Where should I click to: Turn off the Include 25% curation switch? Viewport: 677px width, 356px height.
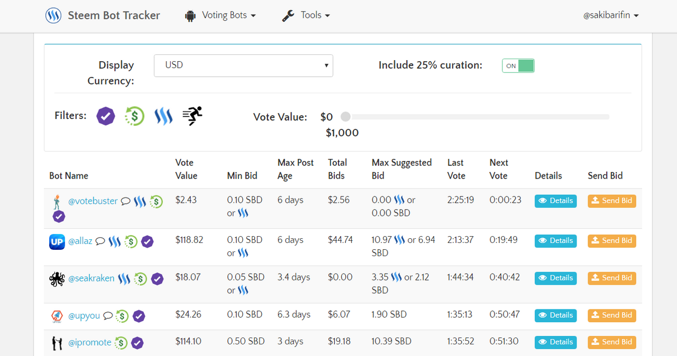(x=518, y=65)
